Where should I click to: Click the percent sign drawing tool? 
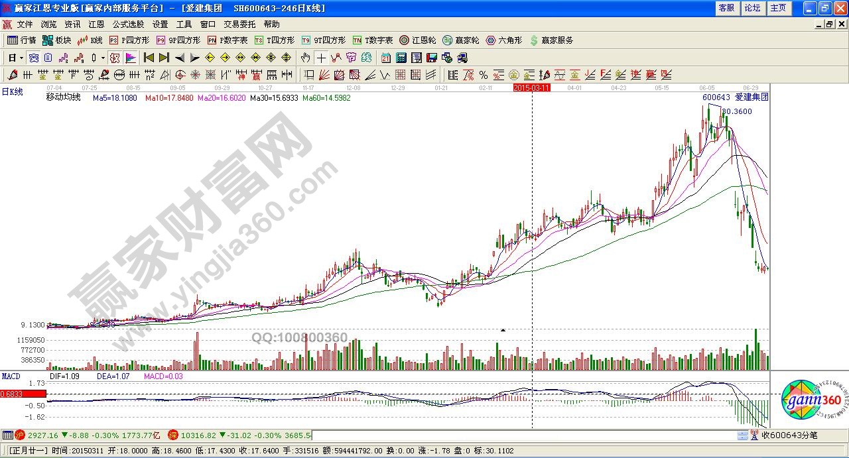pos(483,75)
